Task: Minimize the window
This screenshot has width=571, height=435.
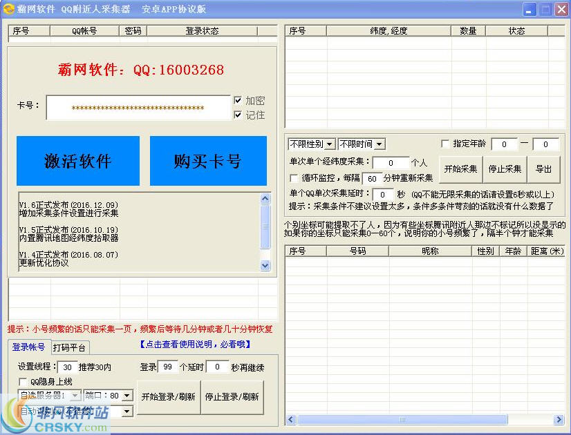Action: 530,9
